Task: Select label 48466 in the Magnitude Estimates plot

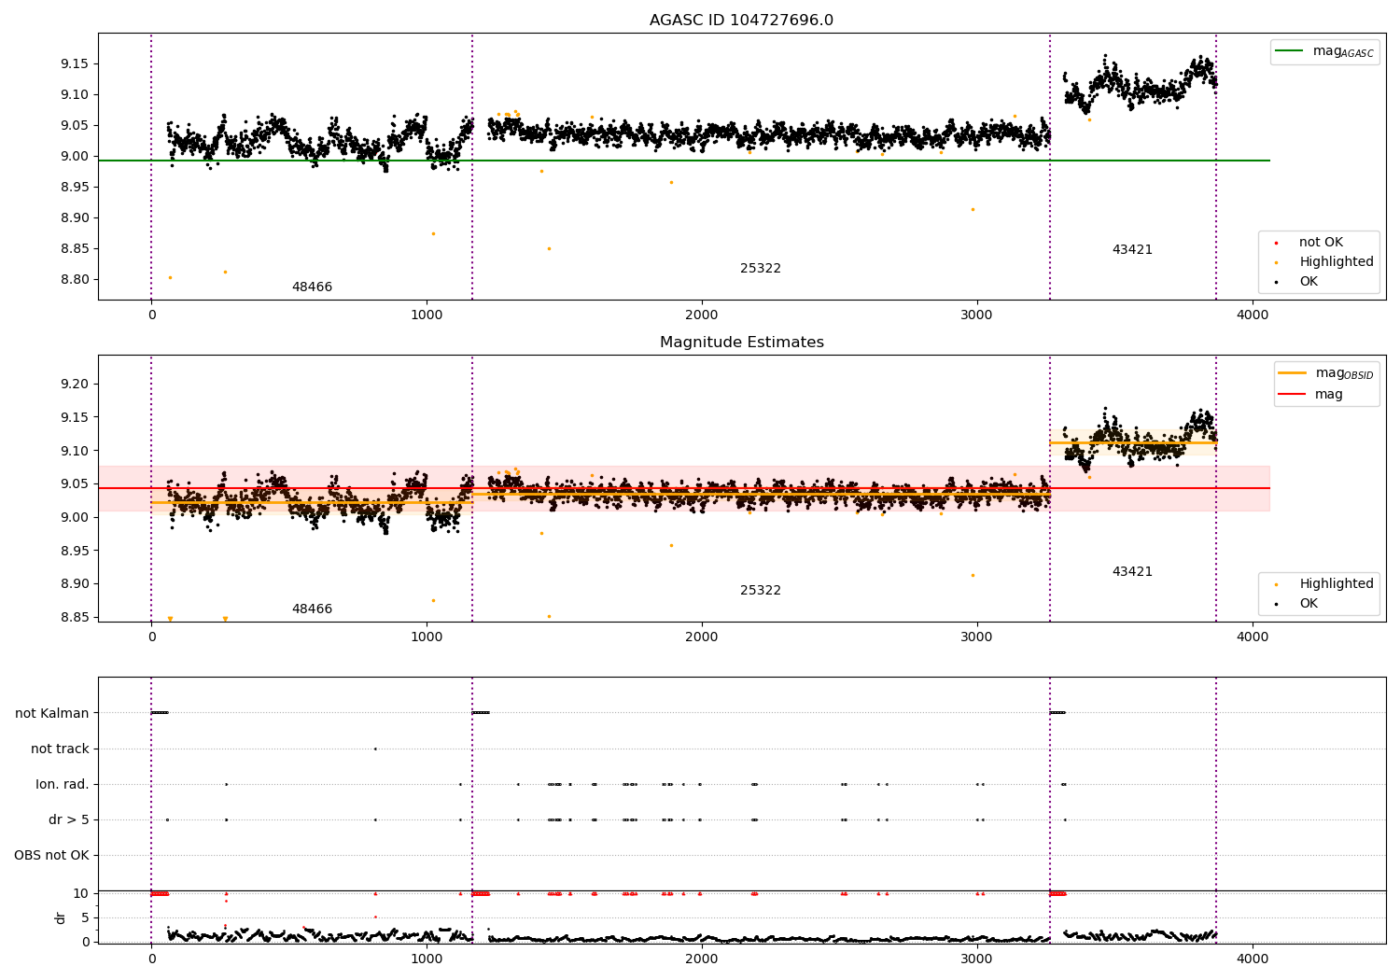Action: point(312,609)
